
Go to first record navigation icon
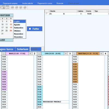pos(13,7)
